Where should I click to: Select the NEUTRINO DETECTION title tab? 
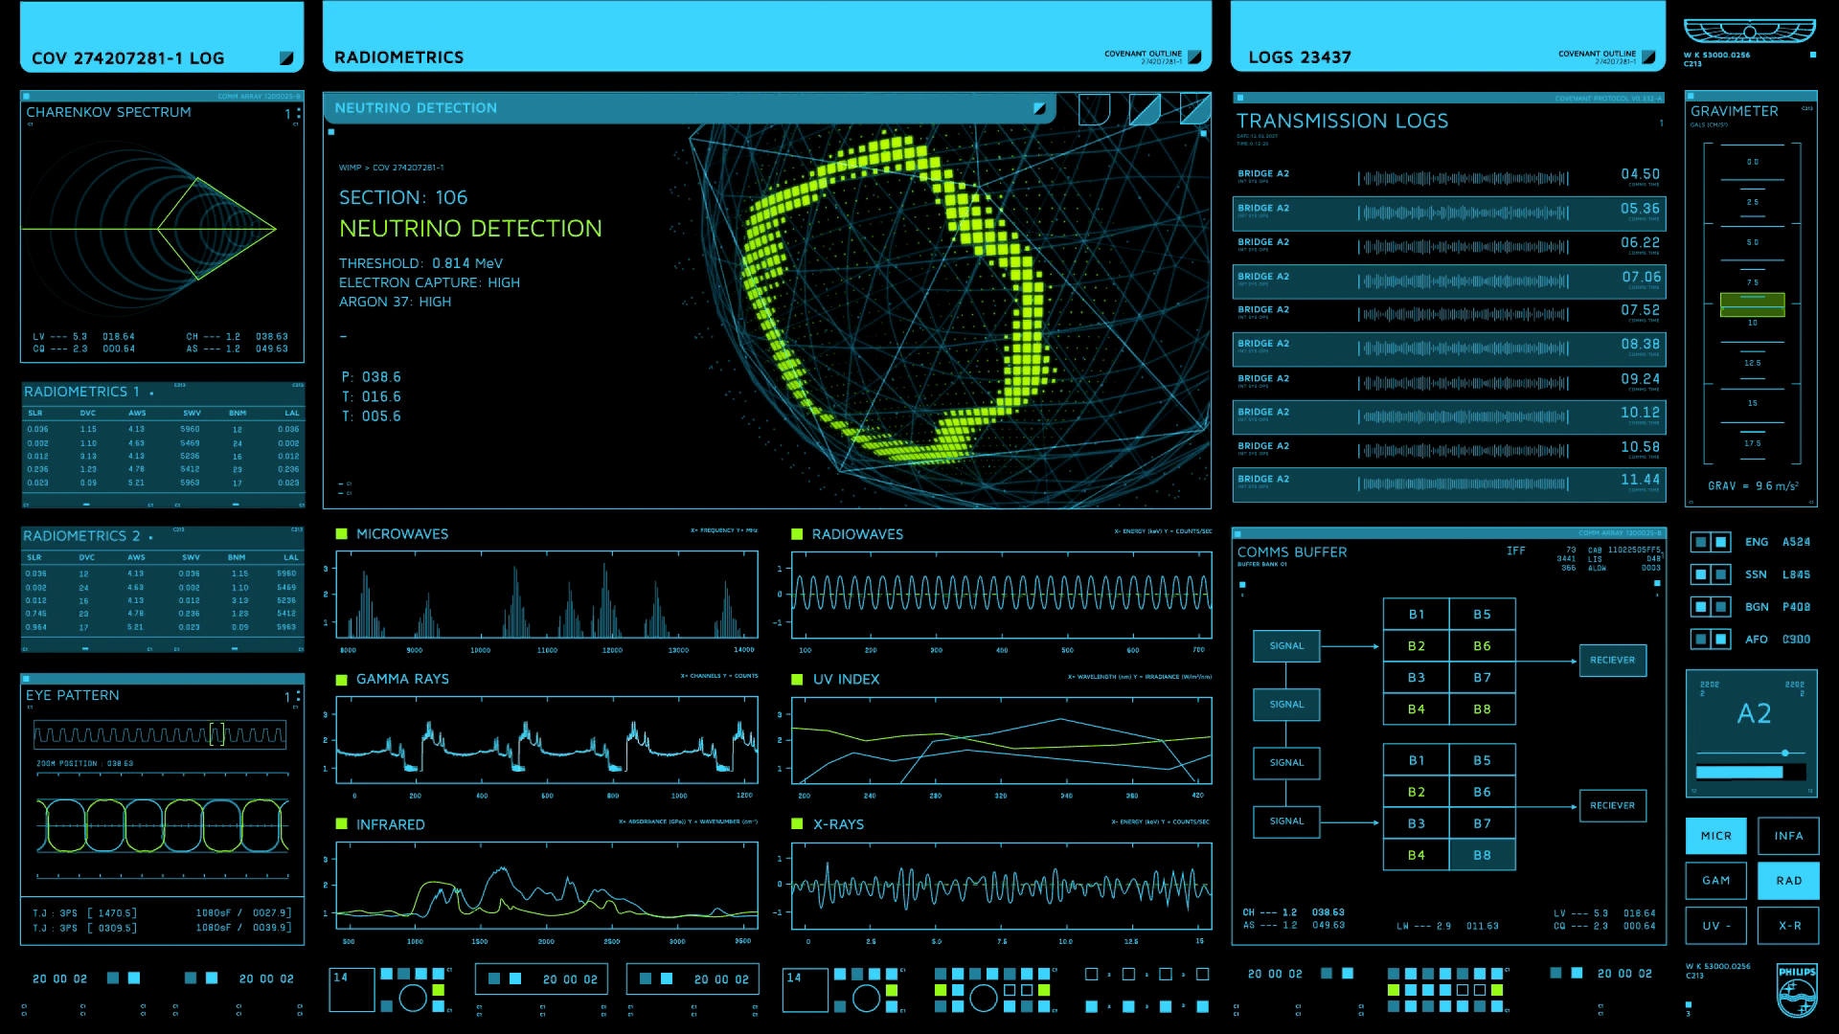pos(690,108)
